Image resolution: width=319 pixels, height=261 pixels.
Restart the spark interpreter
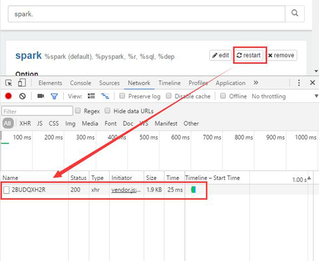(x=249, y=56)
